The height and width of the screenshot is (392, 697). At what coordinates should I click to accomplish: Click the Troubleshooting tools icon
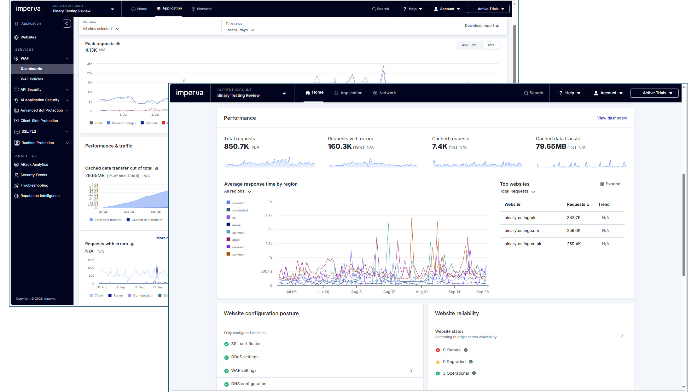(16, 186)
